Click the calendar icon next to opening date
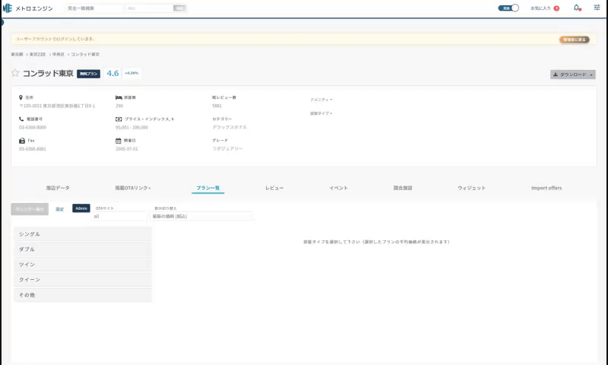 point(118,141)
